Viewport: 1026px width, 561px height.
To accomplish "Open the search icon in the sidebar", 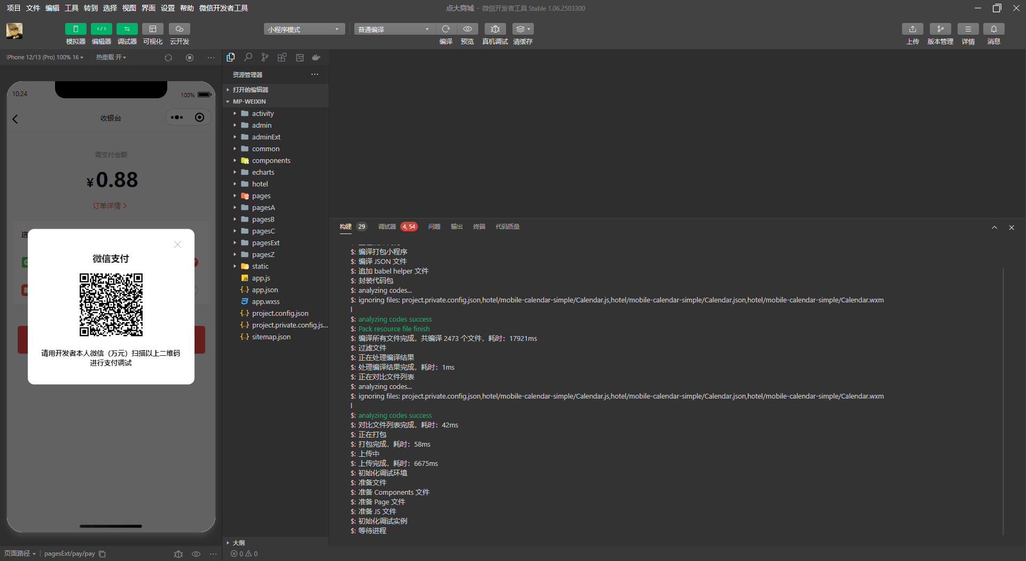I will pos(248,57).
